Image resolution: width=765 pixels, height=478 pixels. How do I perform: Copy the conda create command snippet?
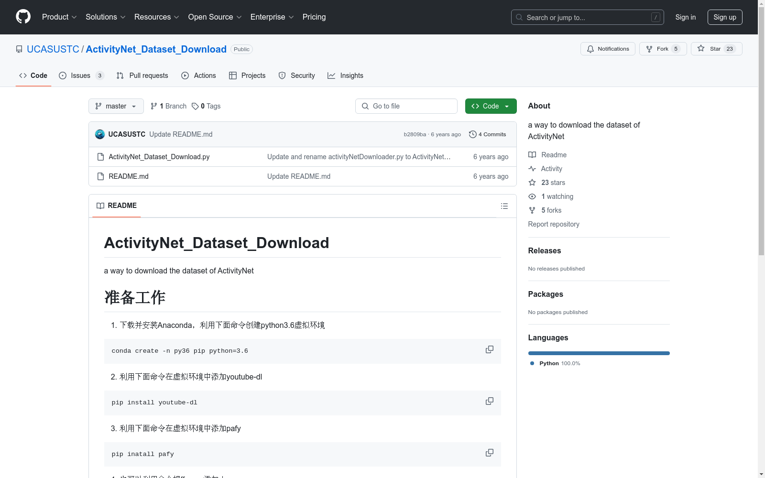pyautogui.click(x=489, y=349)
